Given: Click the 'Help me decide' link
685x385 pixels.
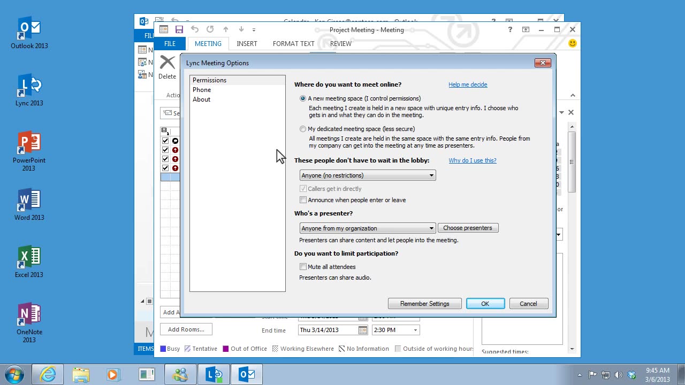Looking at the screenshot, I should [468, 84].
